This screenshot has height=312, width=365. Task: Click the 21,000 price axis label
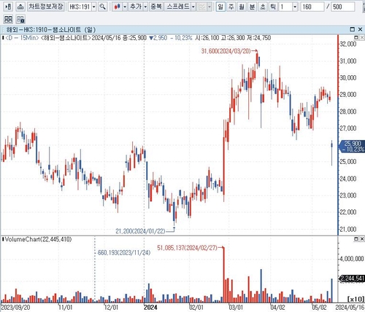click(348, 229)
